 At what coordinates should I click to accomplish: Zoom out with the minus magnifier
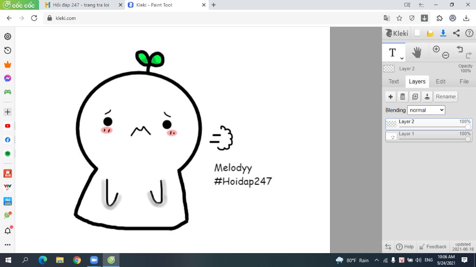pos(446,55)
